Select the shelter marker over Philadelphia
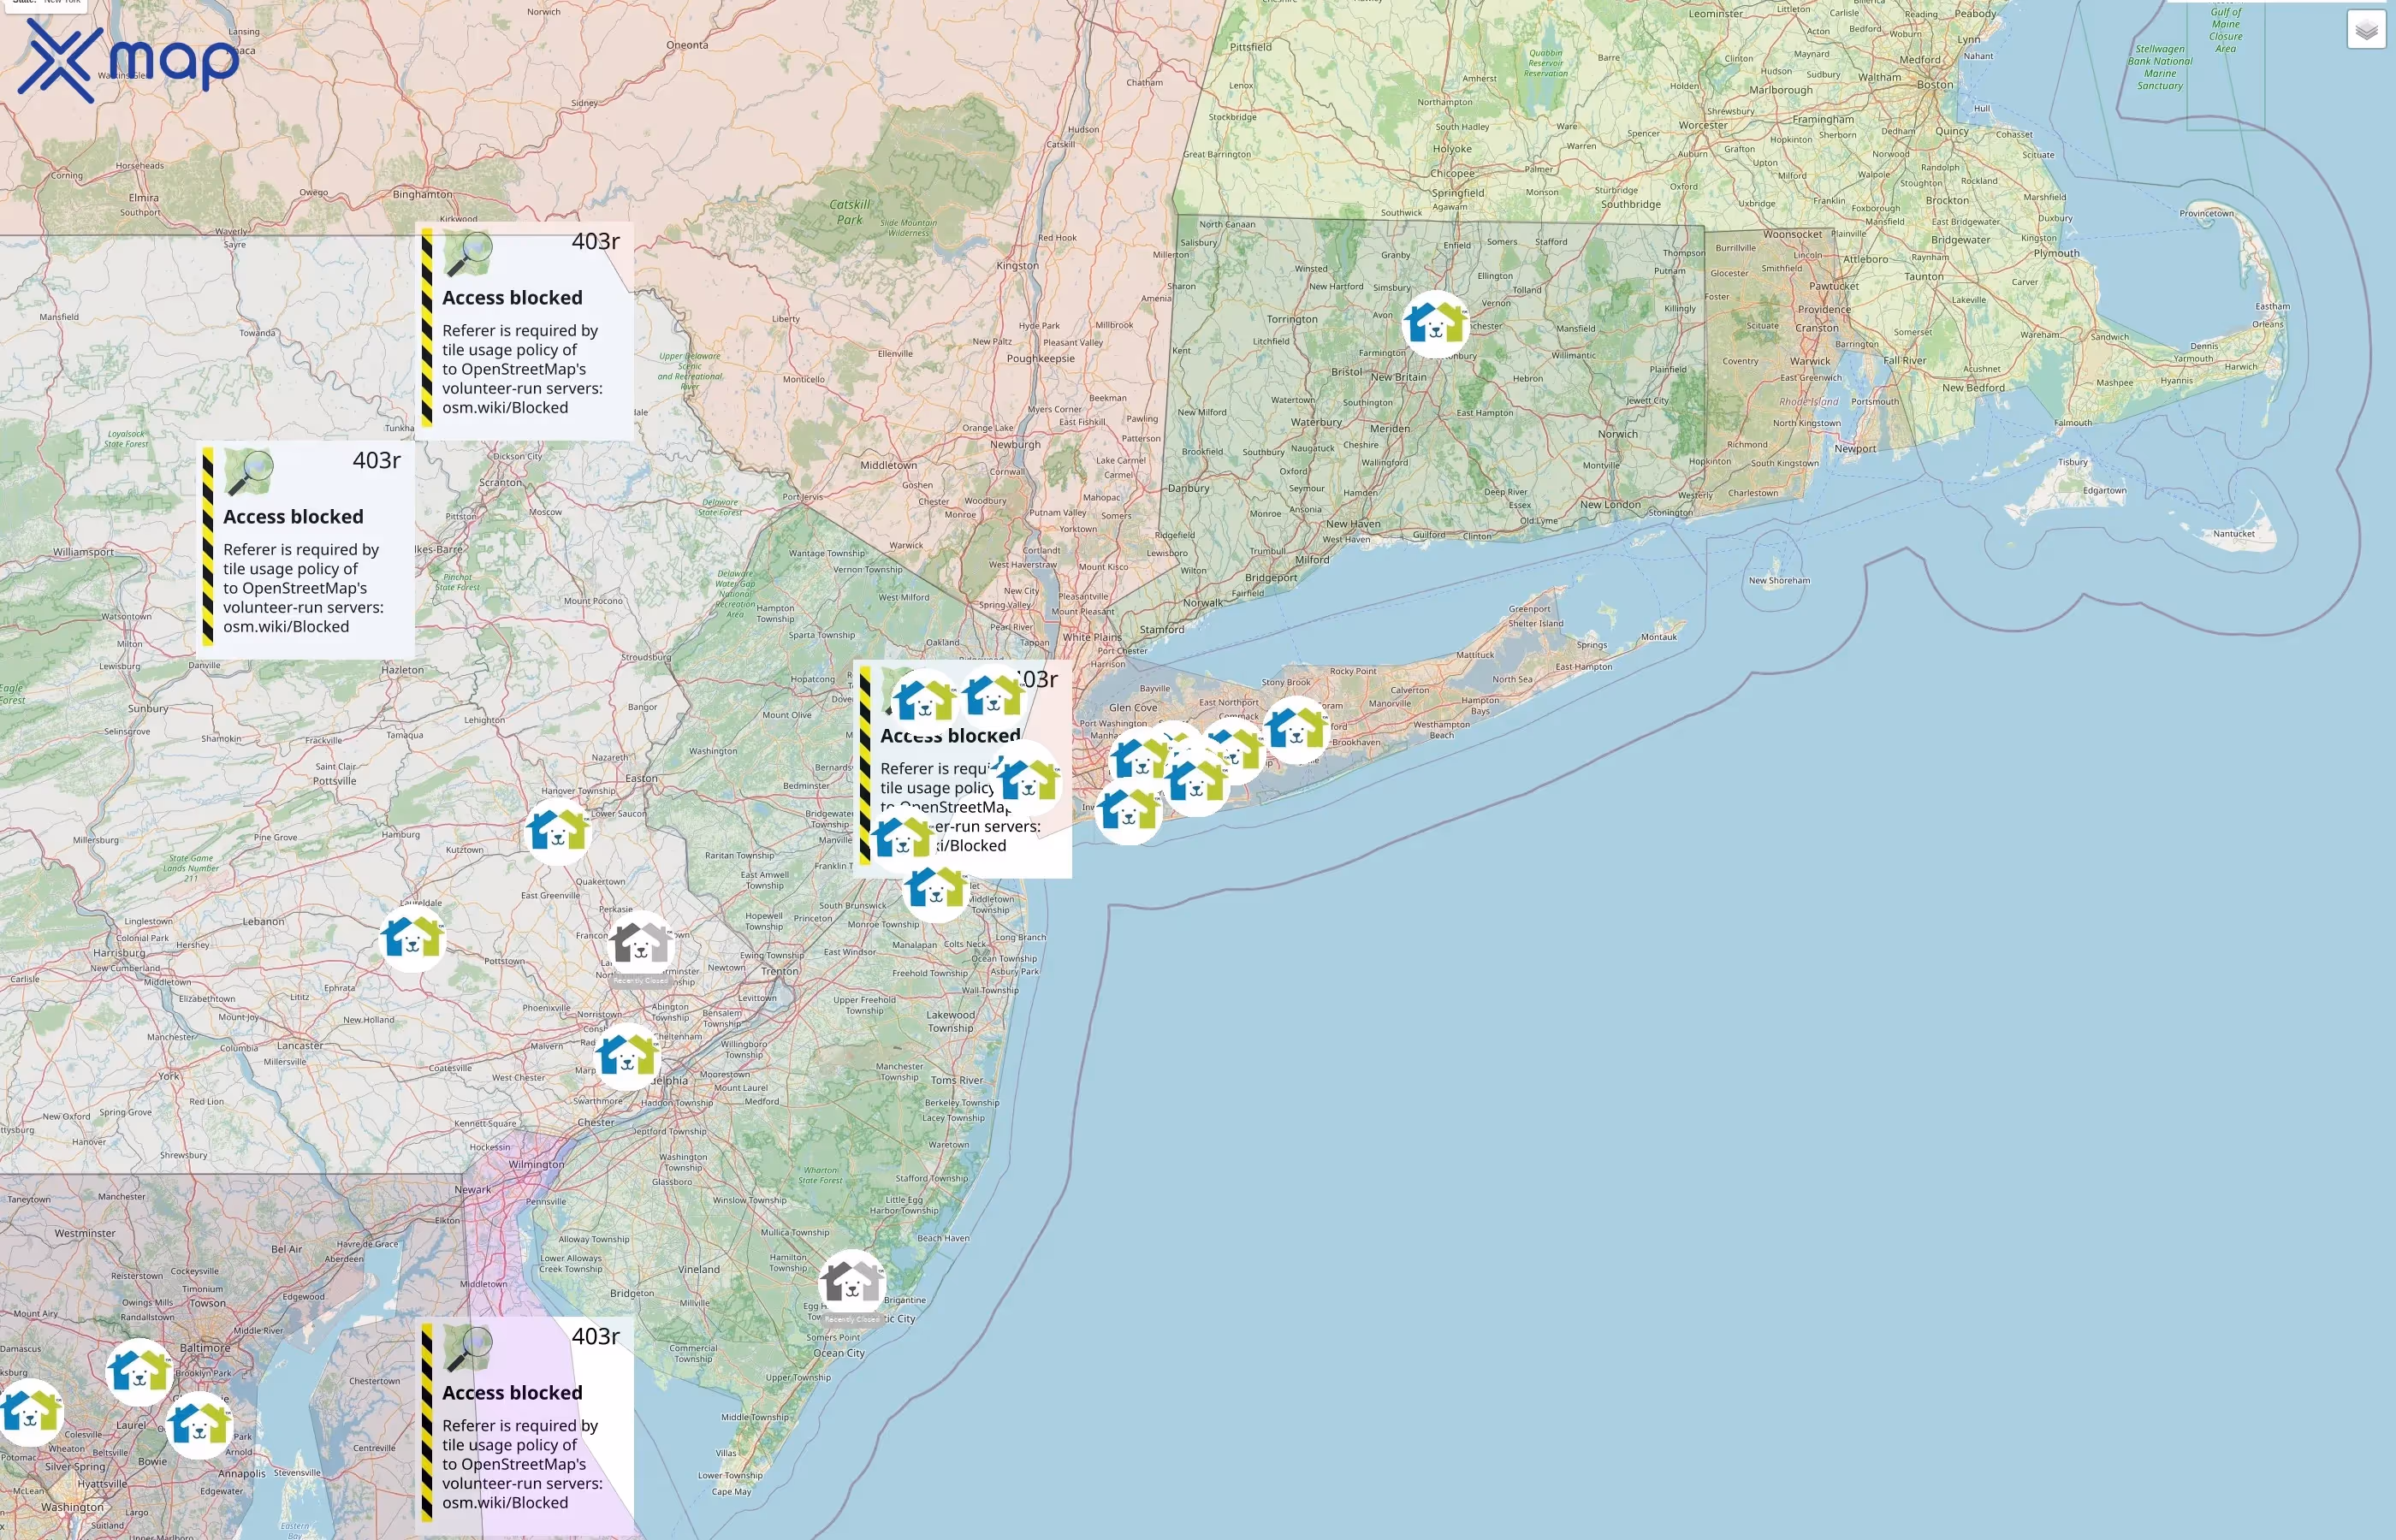Image resolution: width=2396 pixels, height=1540 pixels. (x=627, y=1056)
